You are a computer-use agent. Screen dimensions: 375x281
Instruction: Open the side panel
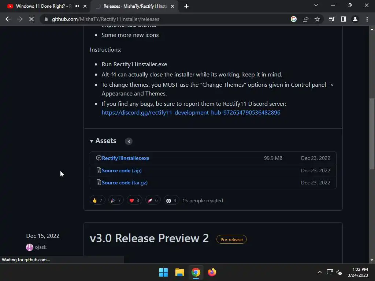click(x=344, y=19)
